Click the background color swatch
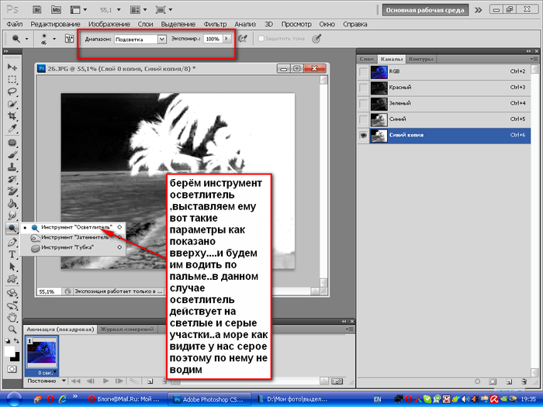Image resolution: width=543 pixels, height=407 pixels. [16, 358]
